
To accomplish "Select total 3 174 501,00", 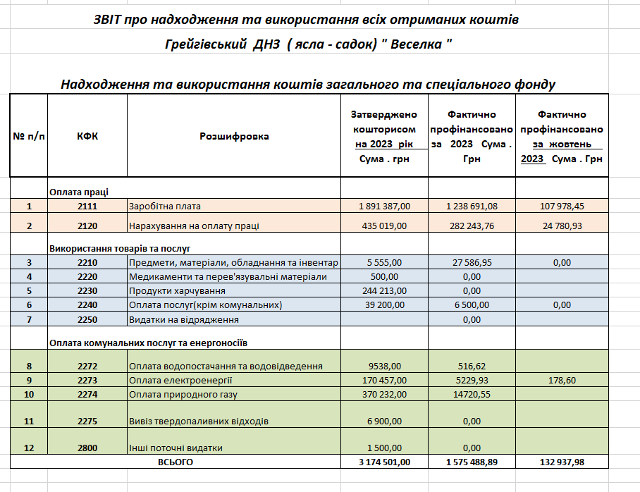I will click(384, 462).
